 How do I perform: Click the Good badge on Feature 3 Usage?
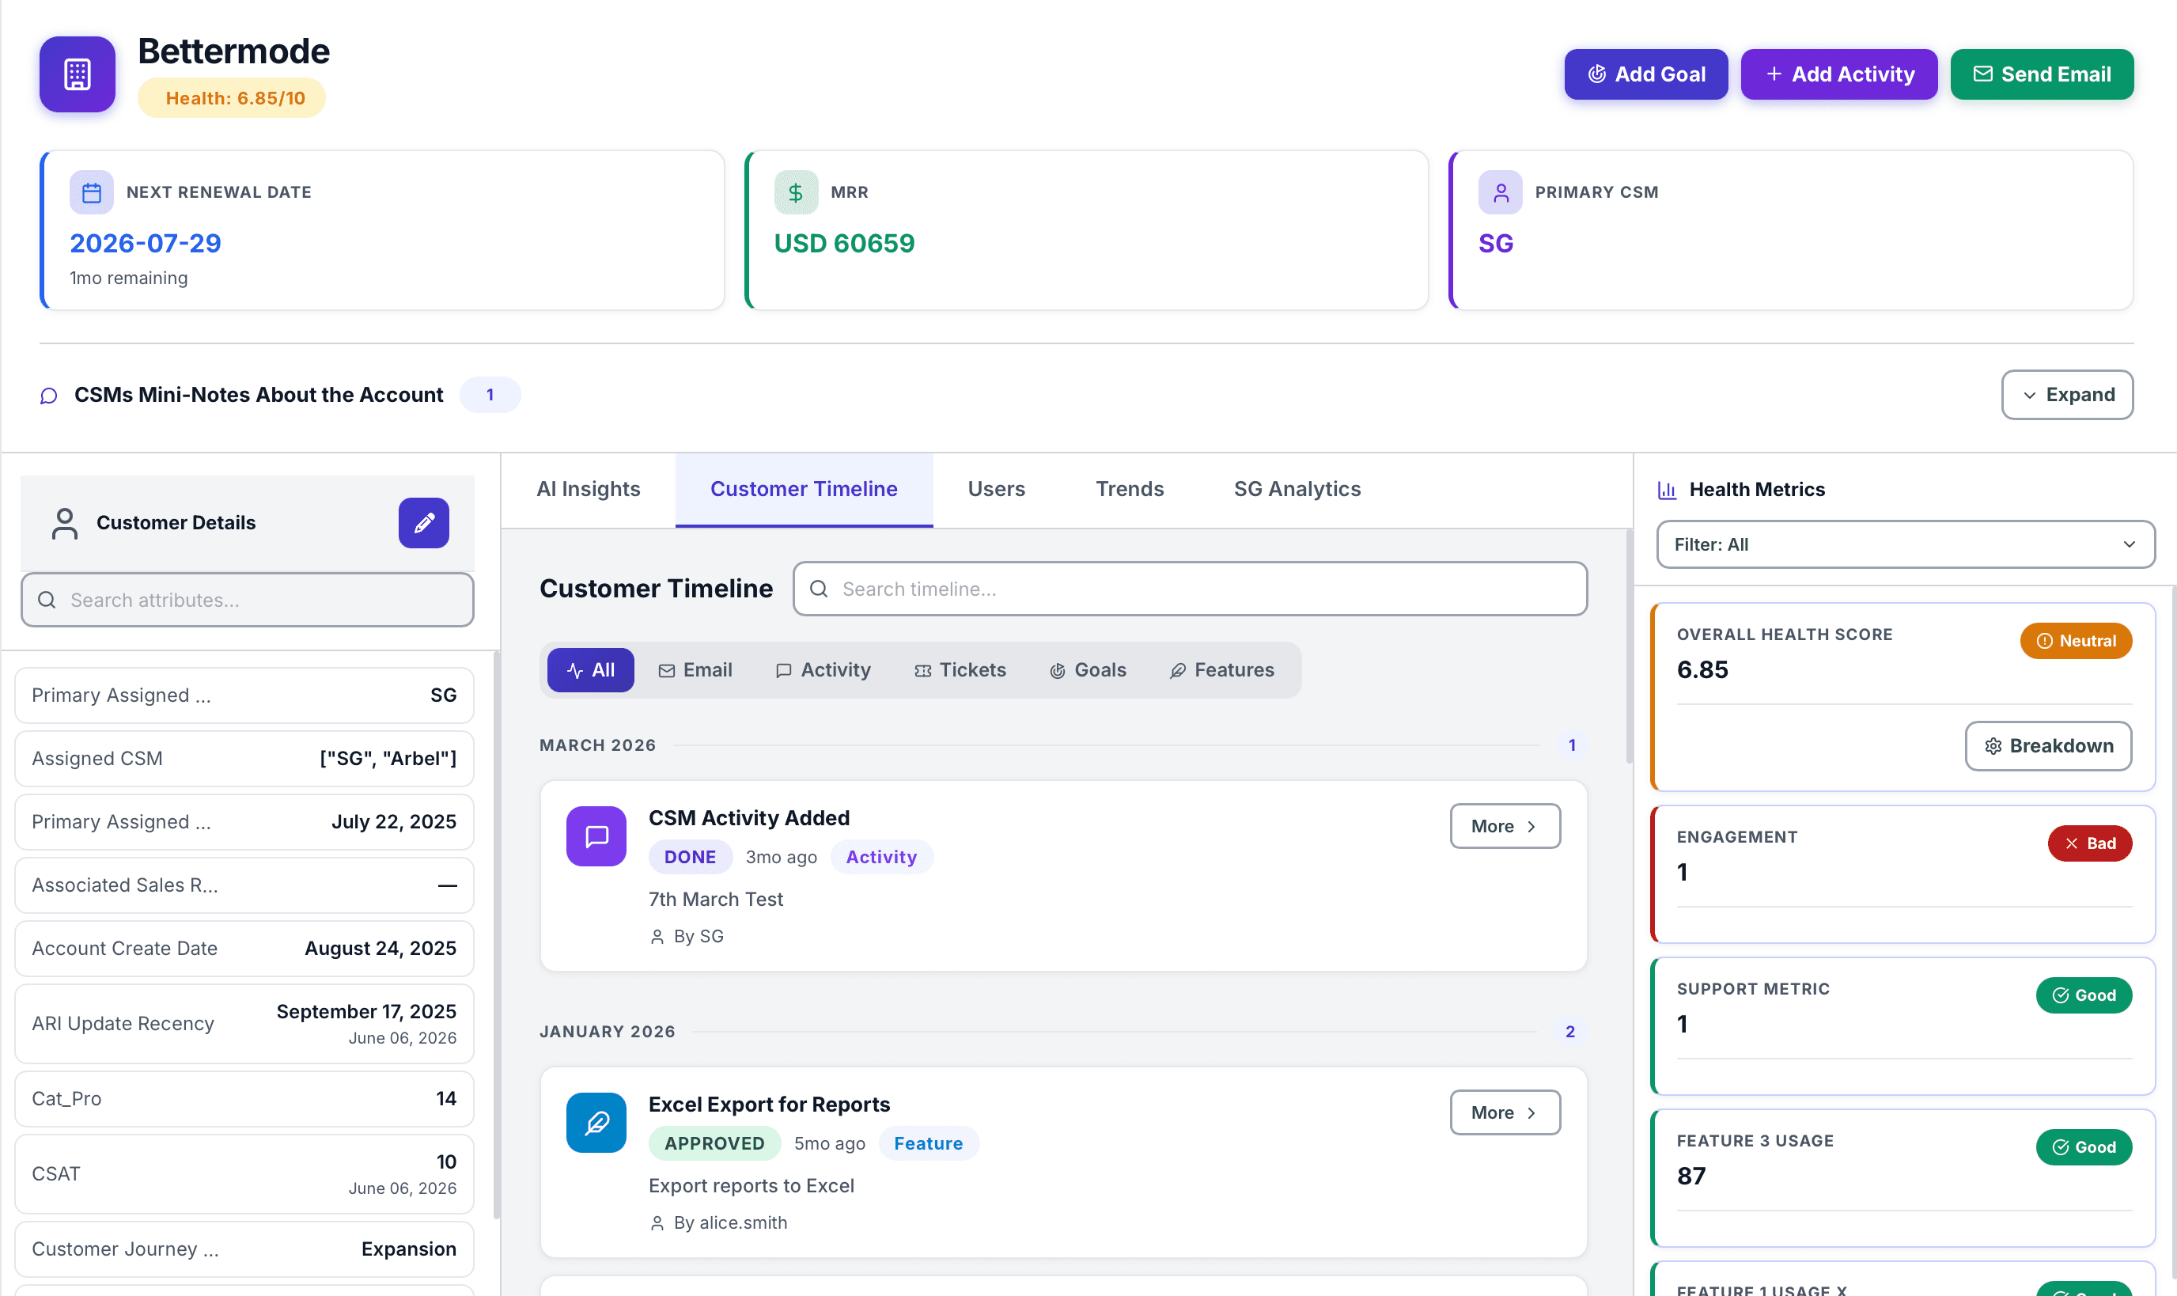(2084, 1147)
